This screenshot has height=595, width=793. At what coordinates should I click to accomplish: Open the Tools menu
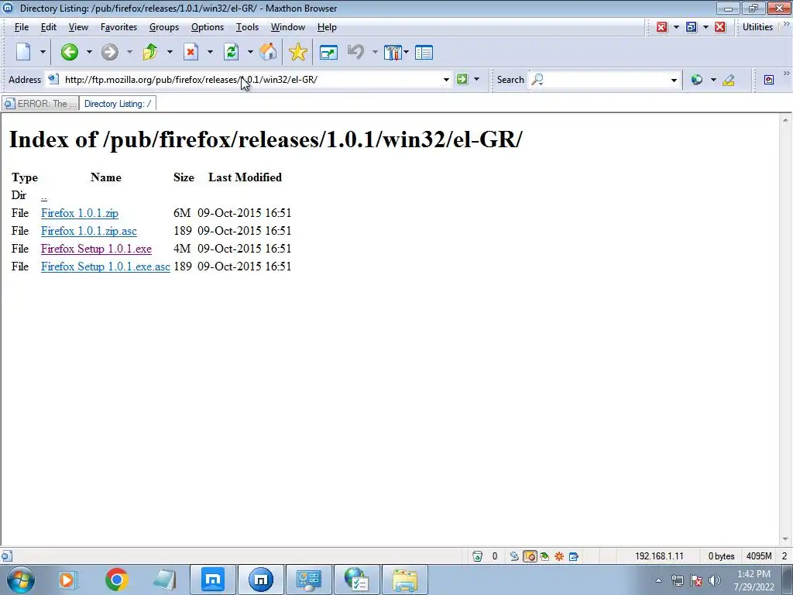(x=247, y=27)
